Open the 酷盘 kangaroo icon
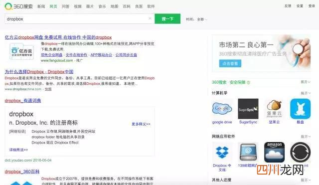319x185 pixels. click(x=300, y=109)
